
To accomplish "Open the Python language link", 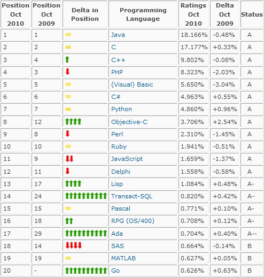I will point(121,109).
